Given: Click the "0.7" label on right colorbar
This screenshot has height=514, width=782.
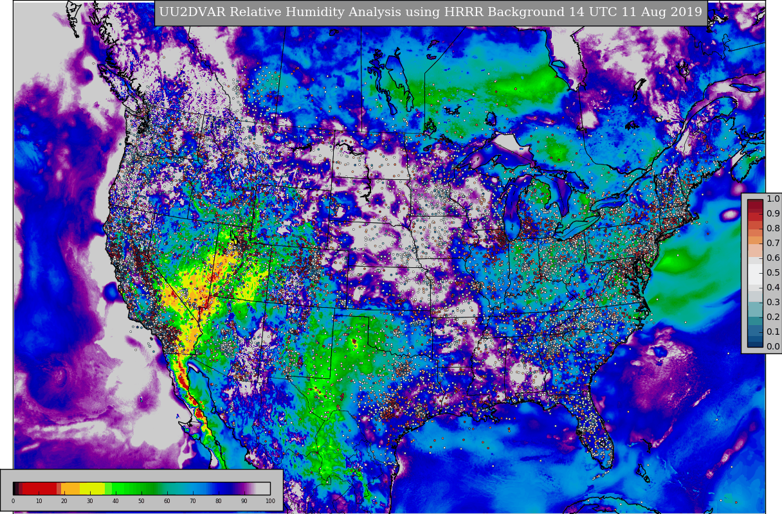Looking at the screenshot, I should [x=773, y=244].
